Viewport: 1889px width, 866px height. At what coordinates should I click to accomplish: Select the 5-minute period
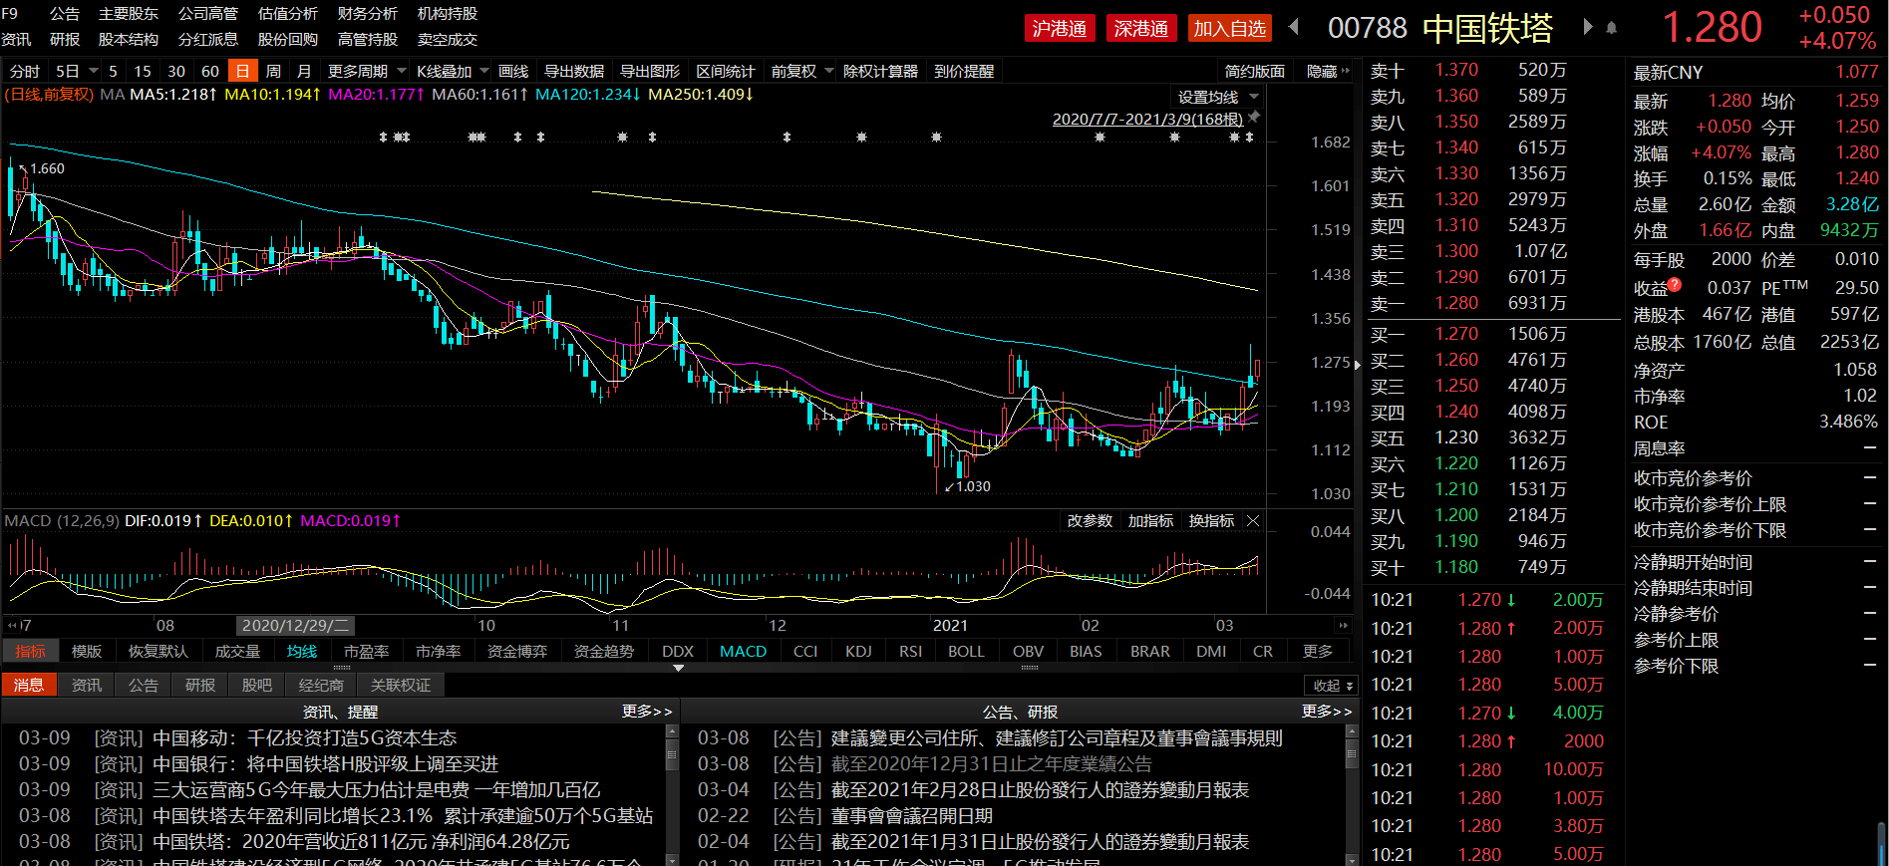[x=113, y=71]
